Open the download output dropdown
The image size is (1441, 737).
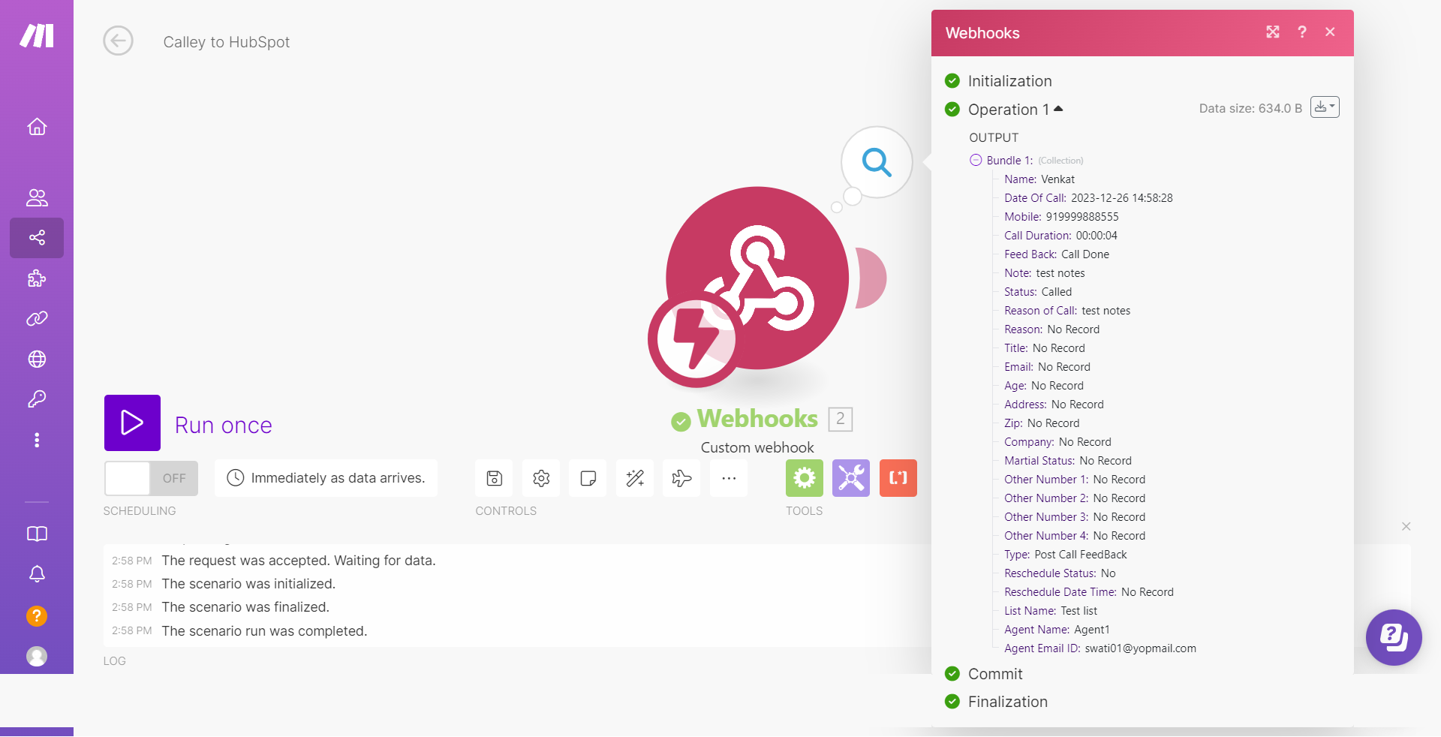pyautogui.click(x=1325, y=107)
